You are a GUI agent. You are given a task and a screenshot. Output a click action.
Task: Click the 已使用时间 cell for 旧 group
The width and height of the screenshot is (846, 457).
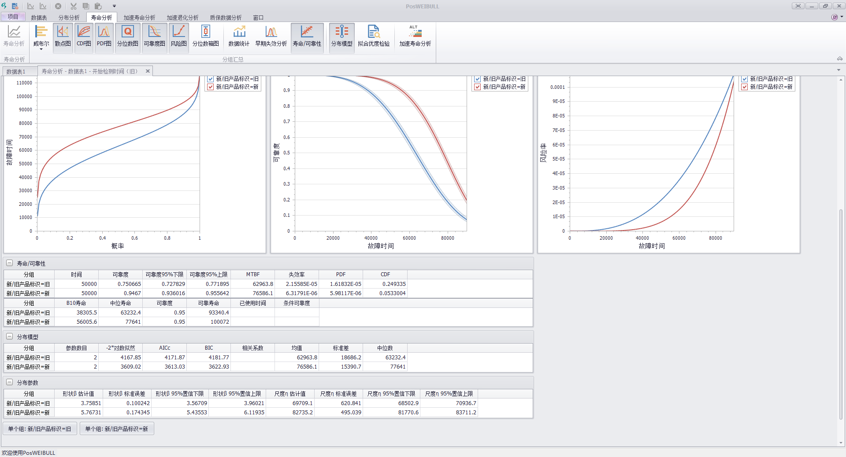click(253, 313)
